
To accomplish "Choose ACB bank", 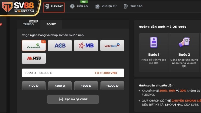I will pyautogui.click(x=60, y=45).
